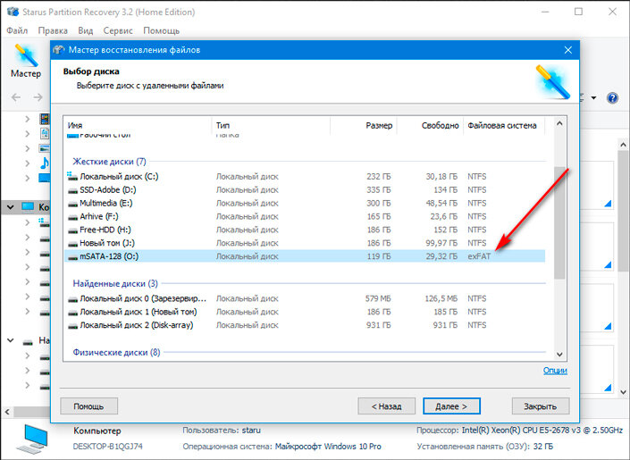The width and height of the screenshot is (630, 460).
Task: Select the Multimedia (E:) row
Action: (305, 203)
